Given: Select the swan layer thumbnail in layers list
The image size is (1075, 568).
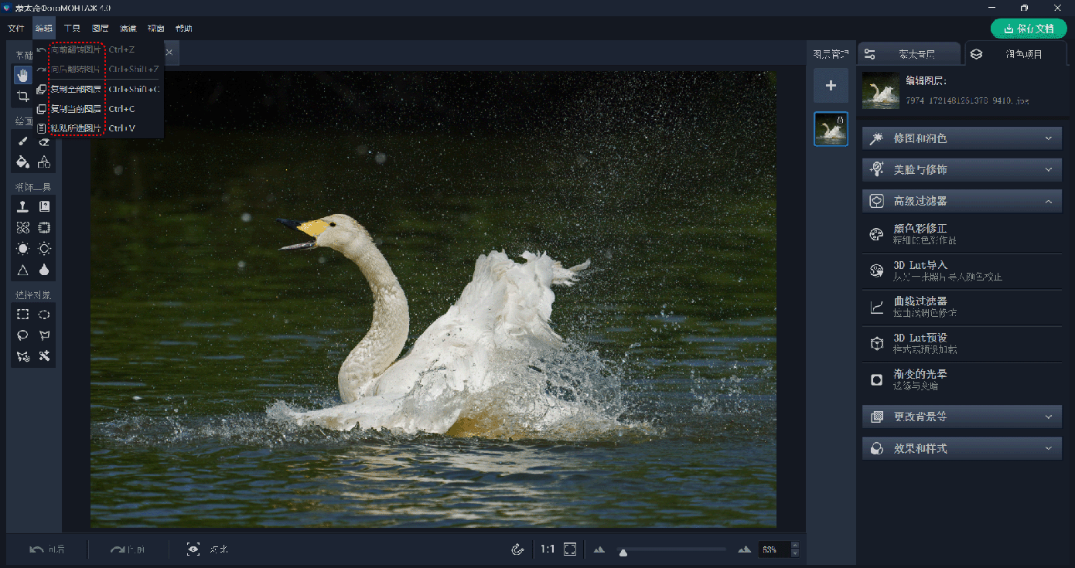Looking at the screenshot, I should 831,129.
